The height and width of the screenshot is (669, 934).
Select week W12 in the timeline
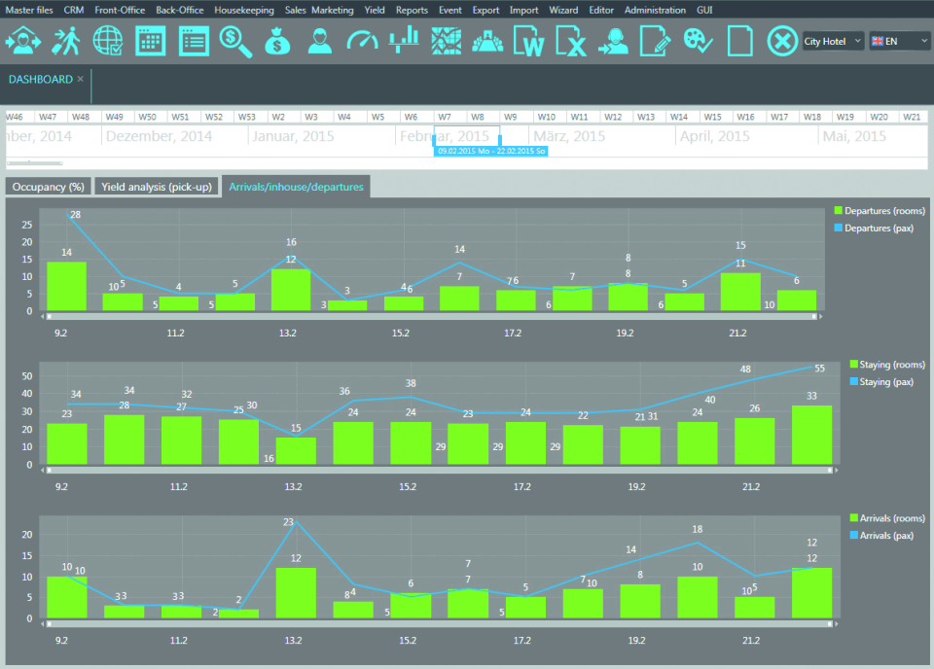[x=612, y=117]
